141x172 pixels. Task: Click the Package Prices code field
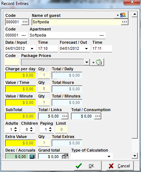tap(12, 62)
